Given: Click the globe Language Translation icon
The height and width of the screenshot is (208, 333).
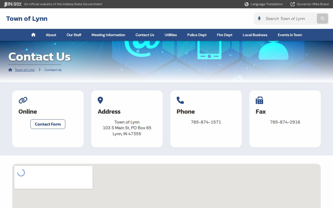Looking at the screenshot, I should click(247, 4).
